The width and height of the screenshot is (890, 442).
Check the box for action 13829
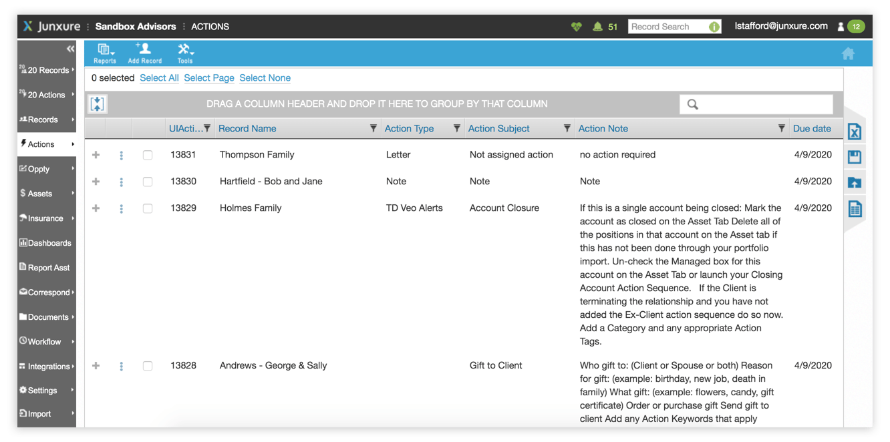click(148, 208)
